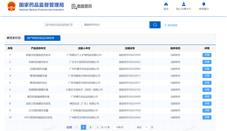This screenshot has width=227, height=131.
Task: Click the blue magnifier search button
Action: 155,25
